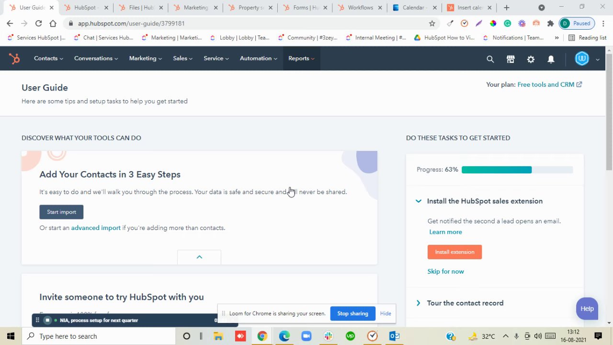Image resolution: width=613 pixels, height=345 pixels.
Task: Click the Skip for now link
Action: pyautogui.click(x=445, y=271)
